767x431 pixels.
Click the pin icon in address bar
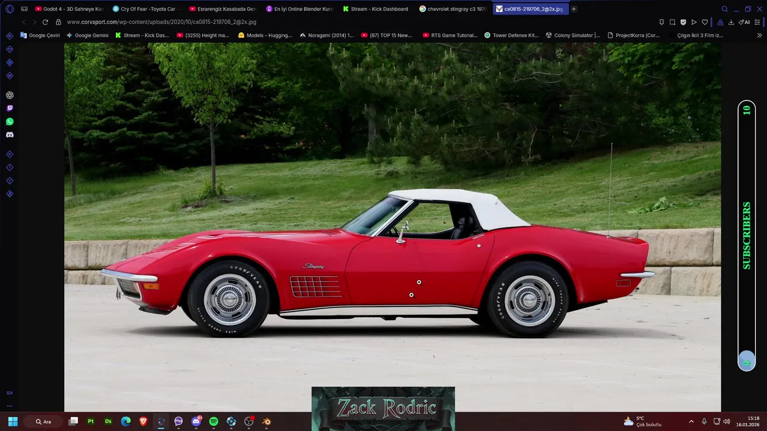(662, 22)
